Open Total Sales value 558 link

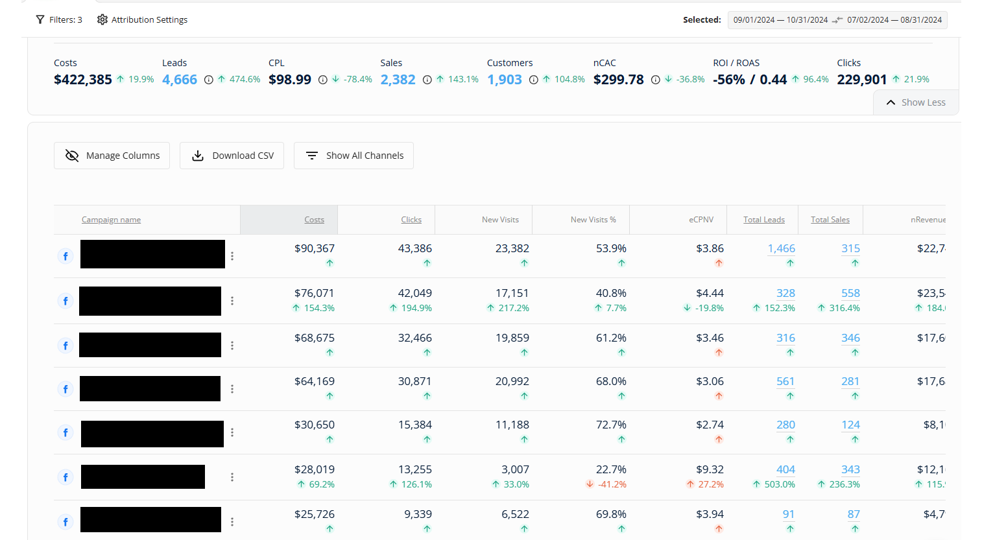850,293
